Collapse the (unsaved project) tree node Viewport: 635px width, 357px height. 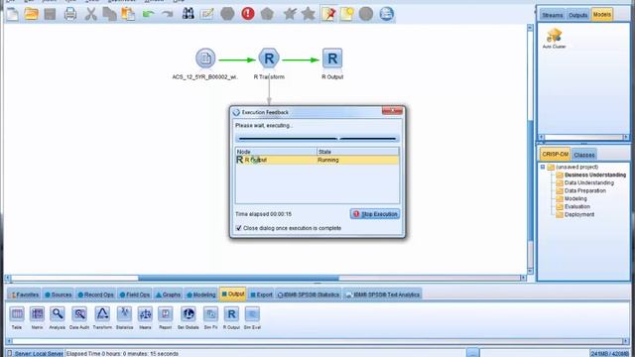pyautogui.click(x=543, y=167)
